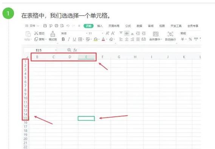Click the undo arrow icon
This screenshot has width=215, height=149.
[68, 26]
